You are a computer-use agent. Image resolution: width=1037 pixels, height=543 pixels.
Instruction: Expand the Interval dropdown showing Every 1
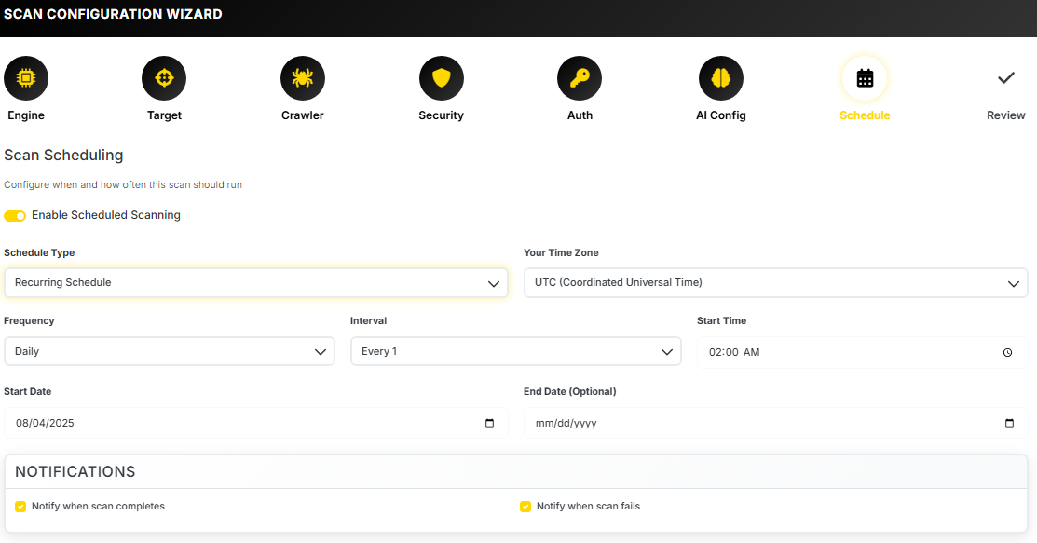pos(515,352)
